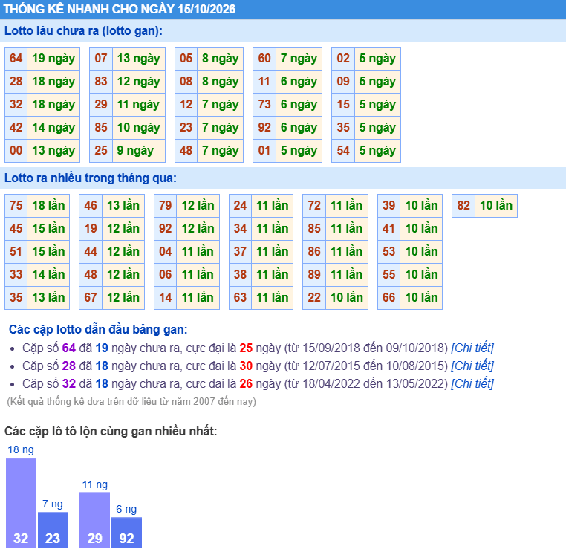Select lotto gan number 08
The width and height of the screenshot is (566, 555).
coord(186,82)
